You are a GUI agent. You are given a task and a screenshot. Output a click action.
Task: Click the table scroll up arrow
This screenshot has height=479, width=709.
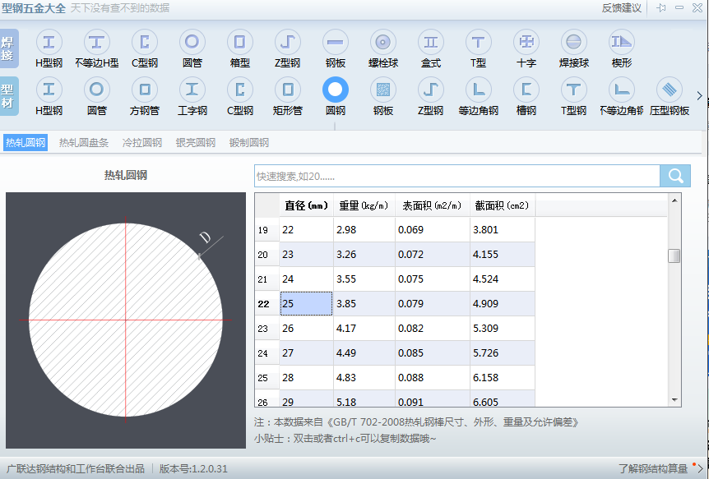coord(674,200)
